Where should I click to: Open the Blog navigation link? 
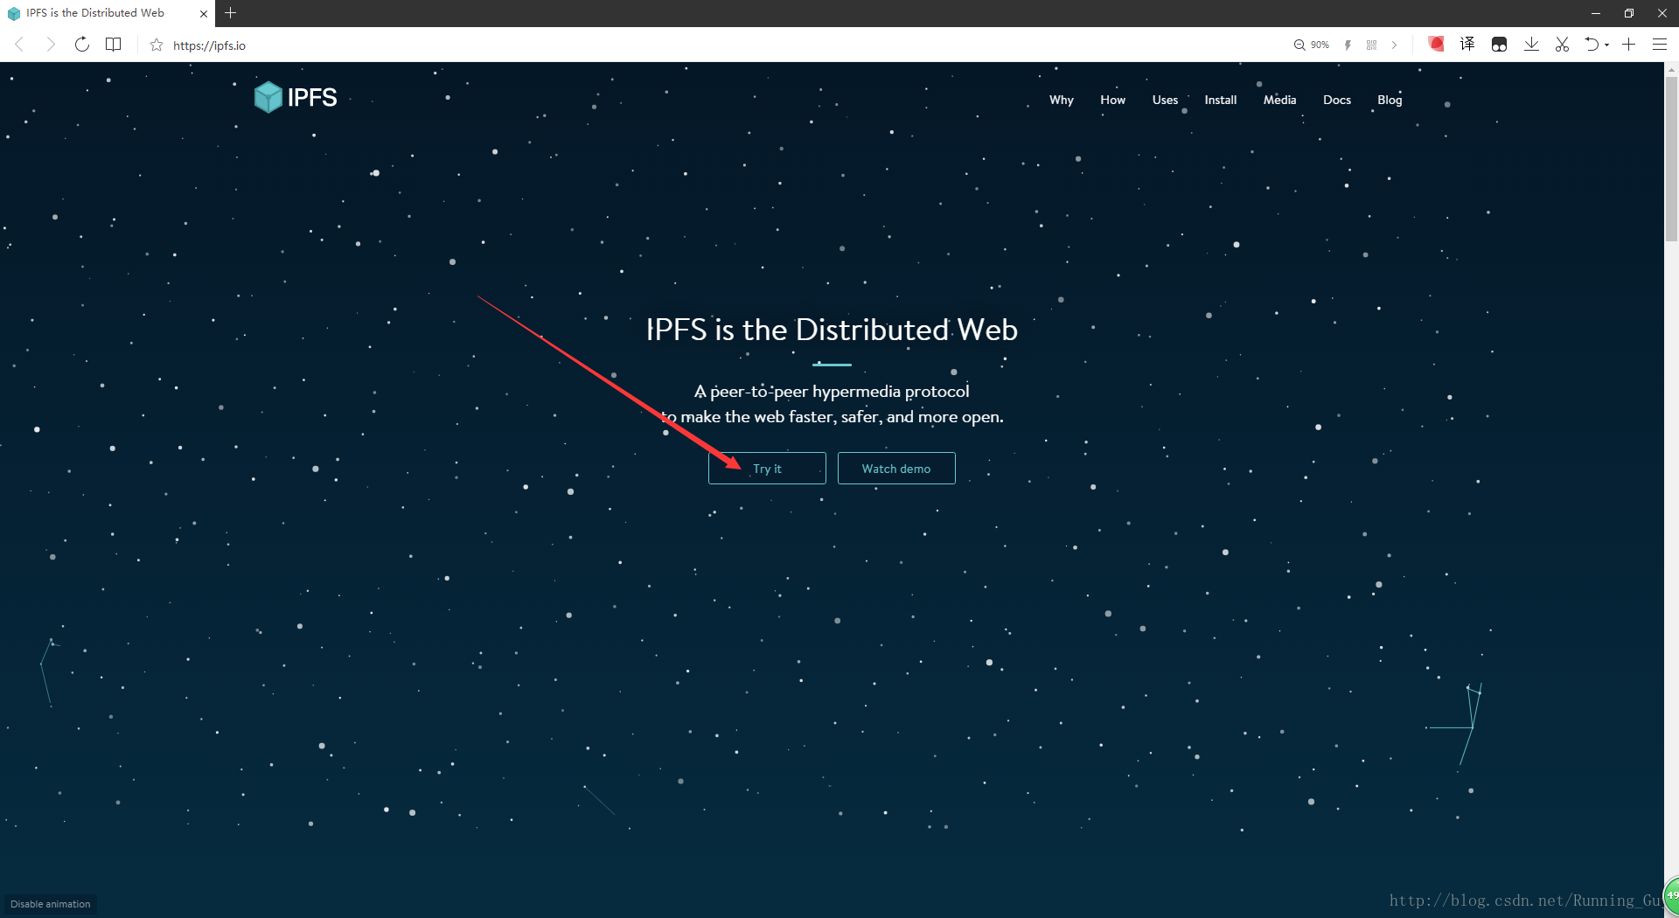pos(1390,100)
